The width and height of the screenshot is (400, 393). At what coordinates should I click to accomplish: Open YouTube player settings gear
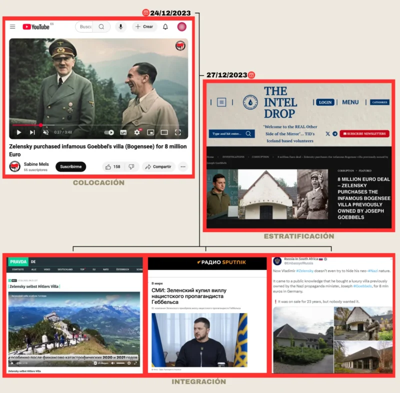(137, 132)
